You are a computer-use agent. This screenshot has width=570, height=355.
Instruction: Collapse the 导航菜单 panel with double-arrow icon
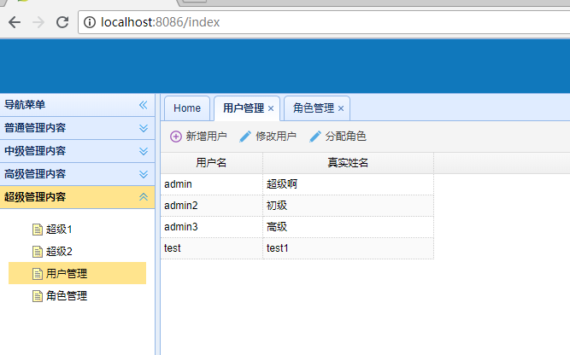144,105
